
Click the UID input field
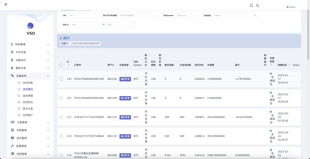point(82,15)
